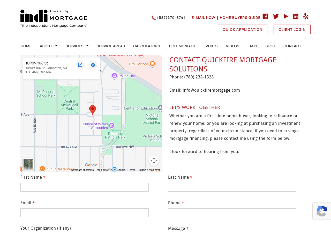
Task: Open the Twitter social icon
Action: 276,16
